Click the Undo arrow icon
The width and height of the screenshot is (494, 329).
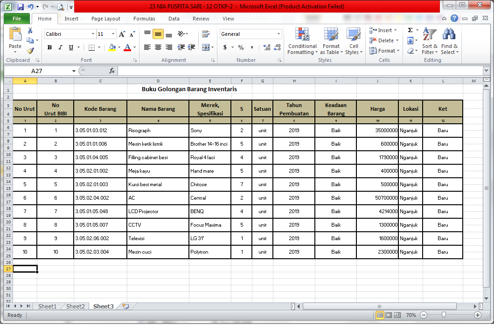(31, 7)
